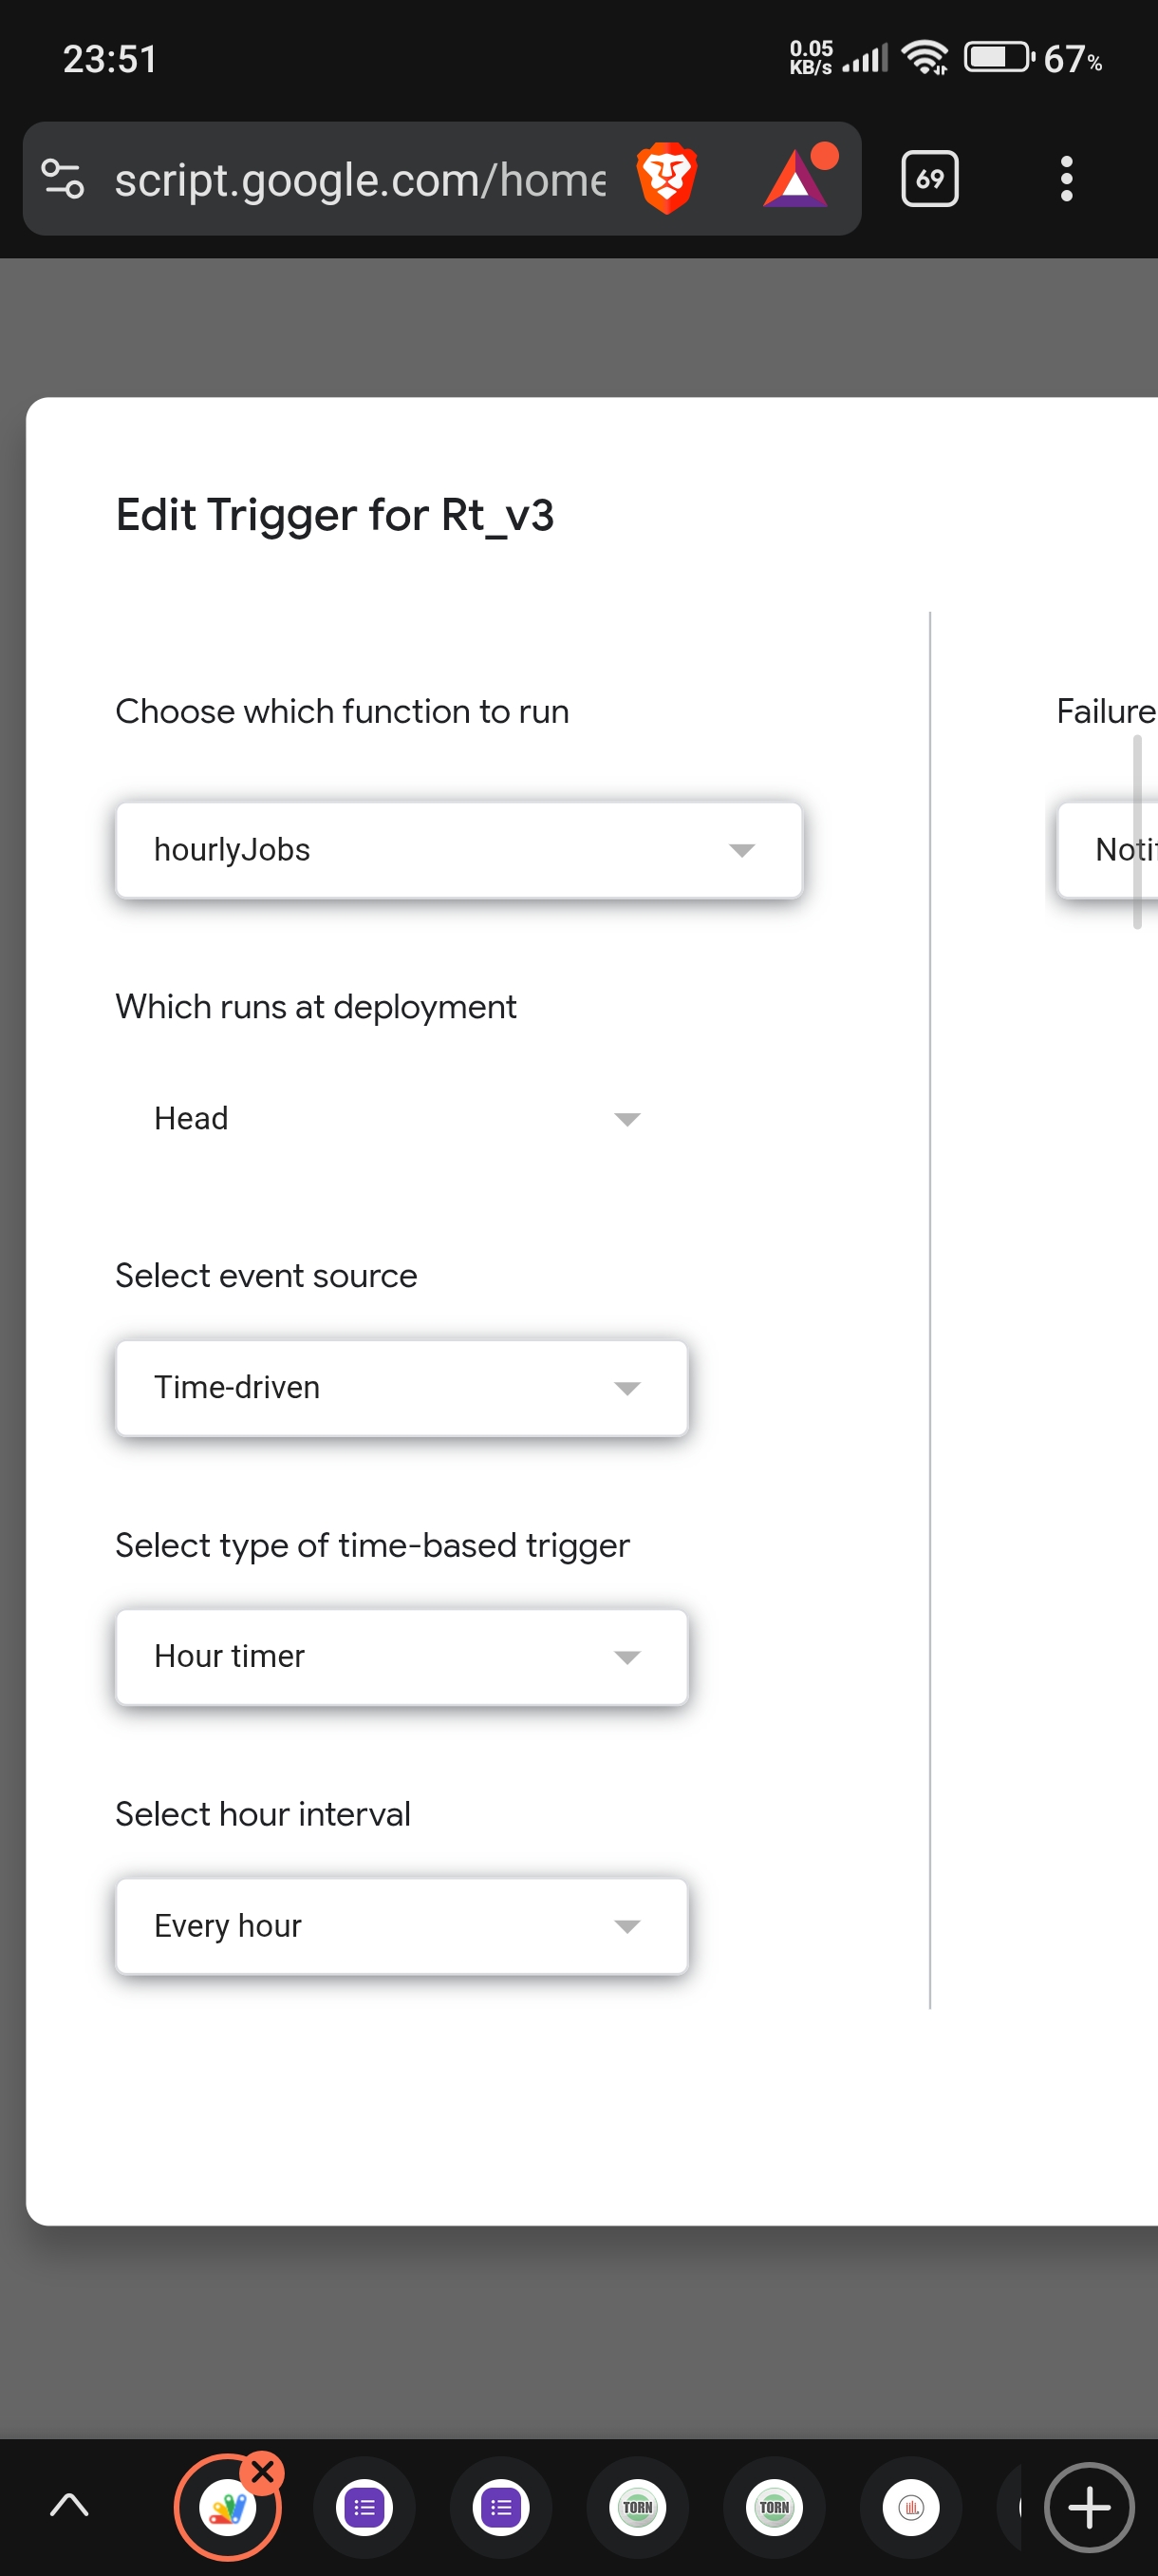Switch to the red chart icon tab
The height and width of the screenshot is (2576, 1158).
(x=910, y=2506)
